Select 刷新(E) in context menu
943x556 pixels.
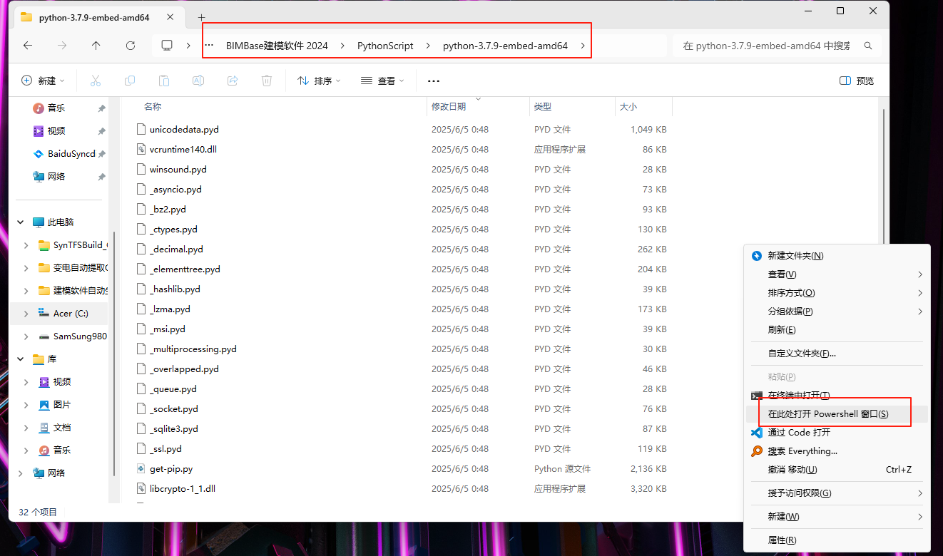[x=837, y=330]
